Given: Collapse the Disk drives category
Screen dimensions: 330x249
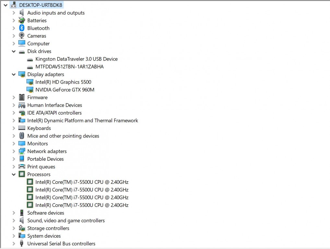Looking at the screenshot, I should [14, 51].
